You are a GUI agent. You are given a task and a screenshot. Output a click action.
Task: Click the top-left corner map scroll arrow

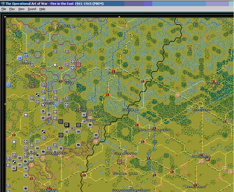(5, 17)
